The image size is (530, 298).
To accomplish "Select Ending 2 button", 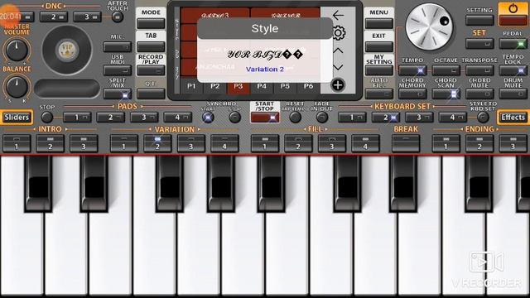I will (479, 143).
